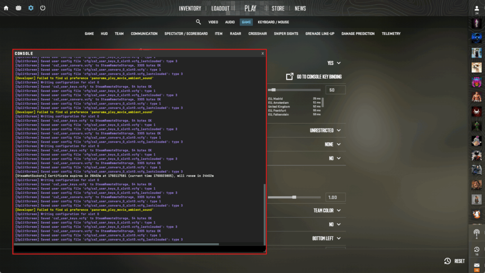Open the STORE menu
The height and width of the screenshot is (273, 485).
click(278, 9)
